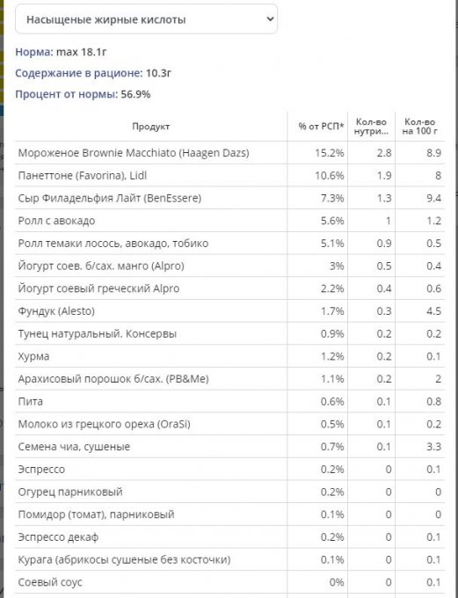Viewport: 458px width, 598px height.
Task: Sort by the Продукт column header
Action: (x=150, y=127)
